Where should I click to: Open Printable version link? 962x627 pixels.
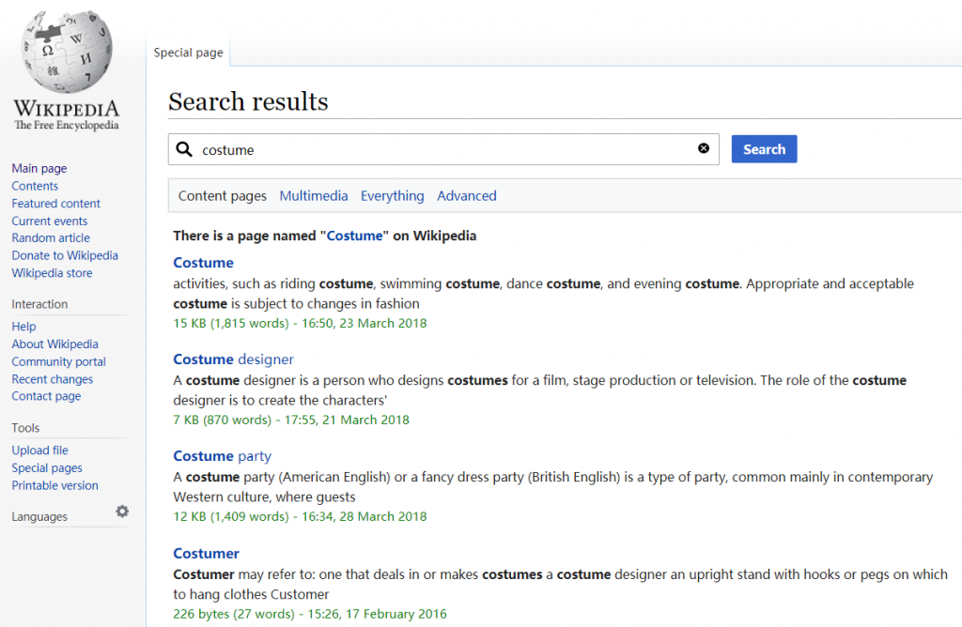click(54, 485)
